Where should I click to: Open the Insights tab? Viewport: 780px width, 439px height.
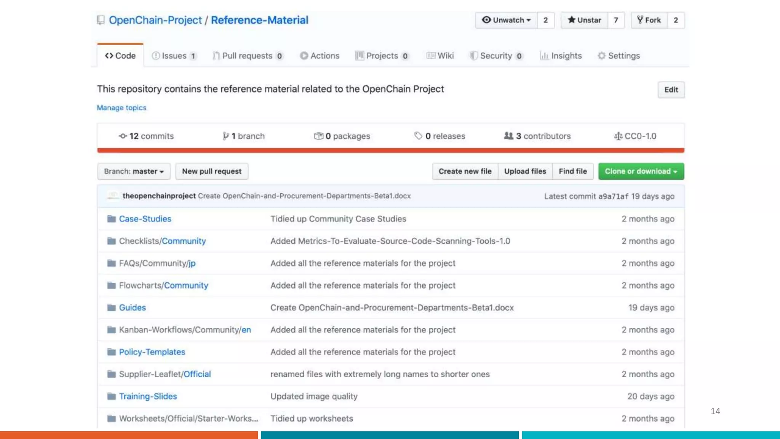pos(561,56)
